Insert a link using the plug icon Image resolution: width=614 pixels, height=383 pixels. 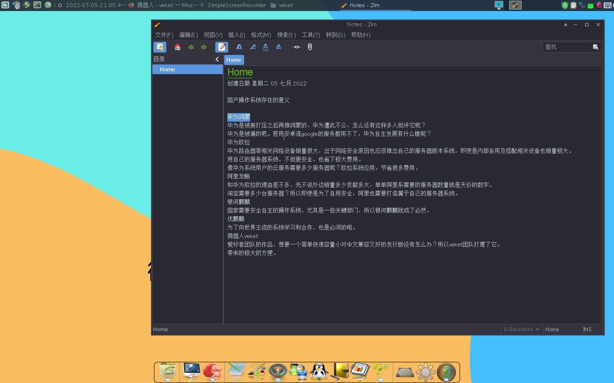click(296, 47)
